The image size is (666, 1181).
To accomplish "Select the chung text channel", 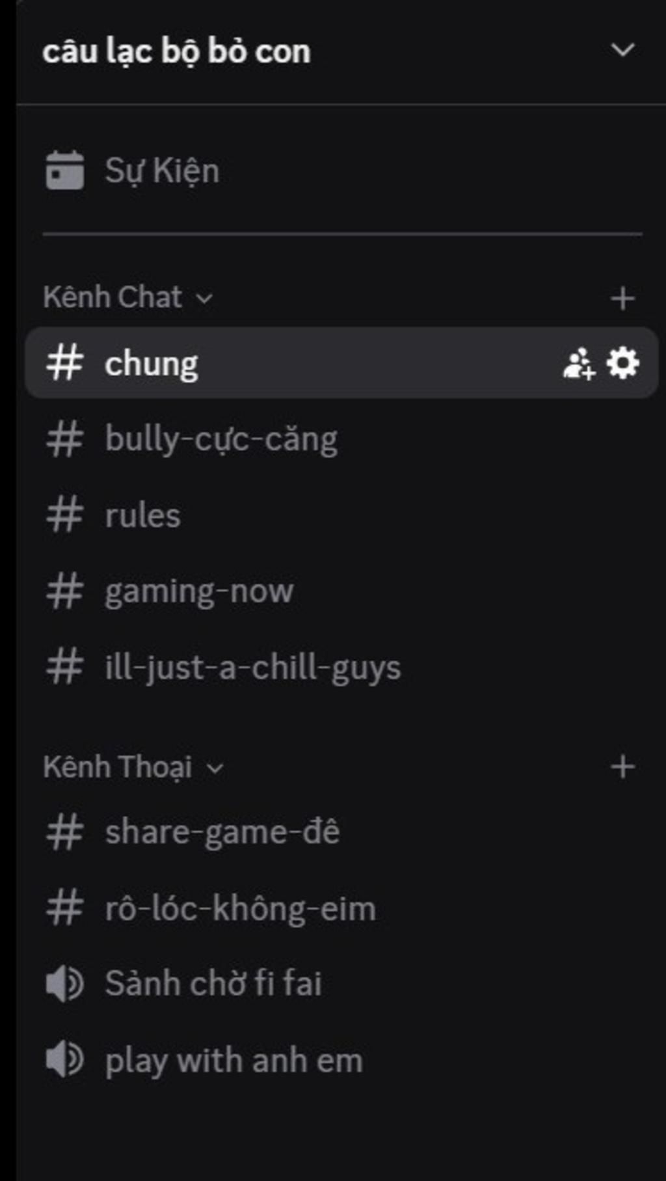I will [341, 363].
